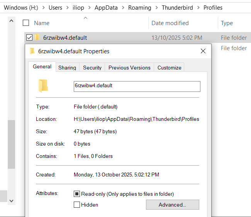Expand the breadcrumb chevron after Thunderbird
The height and width of the screenshot is (217, 251).
198,8
